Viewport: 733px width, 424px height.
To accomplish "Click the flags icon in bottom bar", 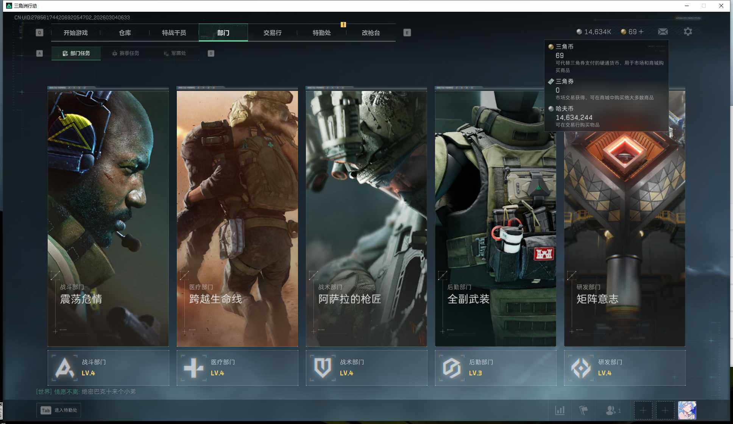I will pyautogui.click(x=583, y=410).
